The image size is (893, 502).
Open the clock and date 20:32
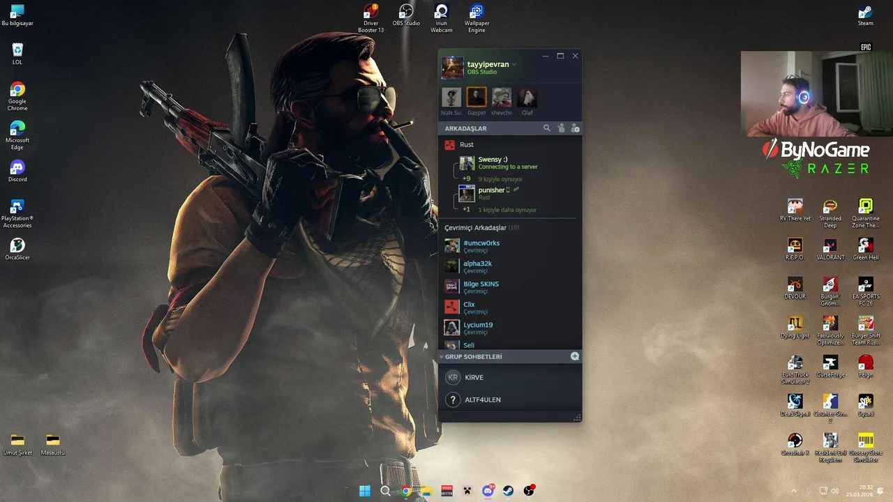[860, 491]
